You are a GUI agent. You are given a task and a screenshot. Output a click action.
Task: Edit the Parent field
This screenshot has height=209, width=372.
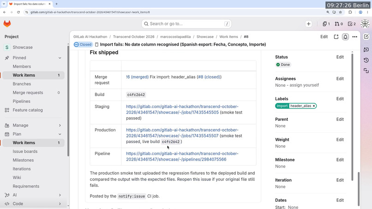point(340,119)
